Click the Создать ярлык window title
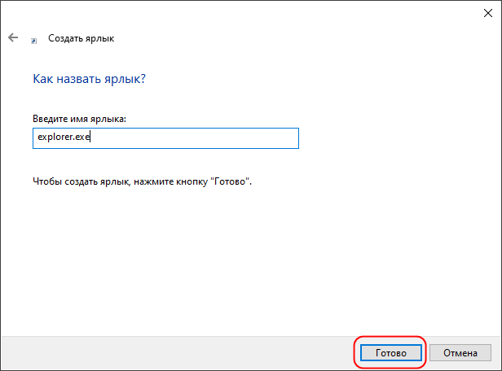The height and width of the screenshot is (371, 502). (81, 38)
